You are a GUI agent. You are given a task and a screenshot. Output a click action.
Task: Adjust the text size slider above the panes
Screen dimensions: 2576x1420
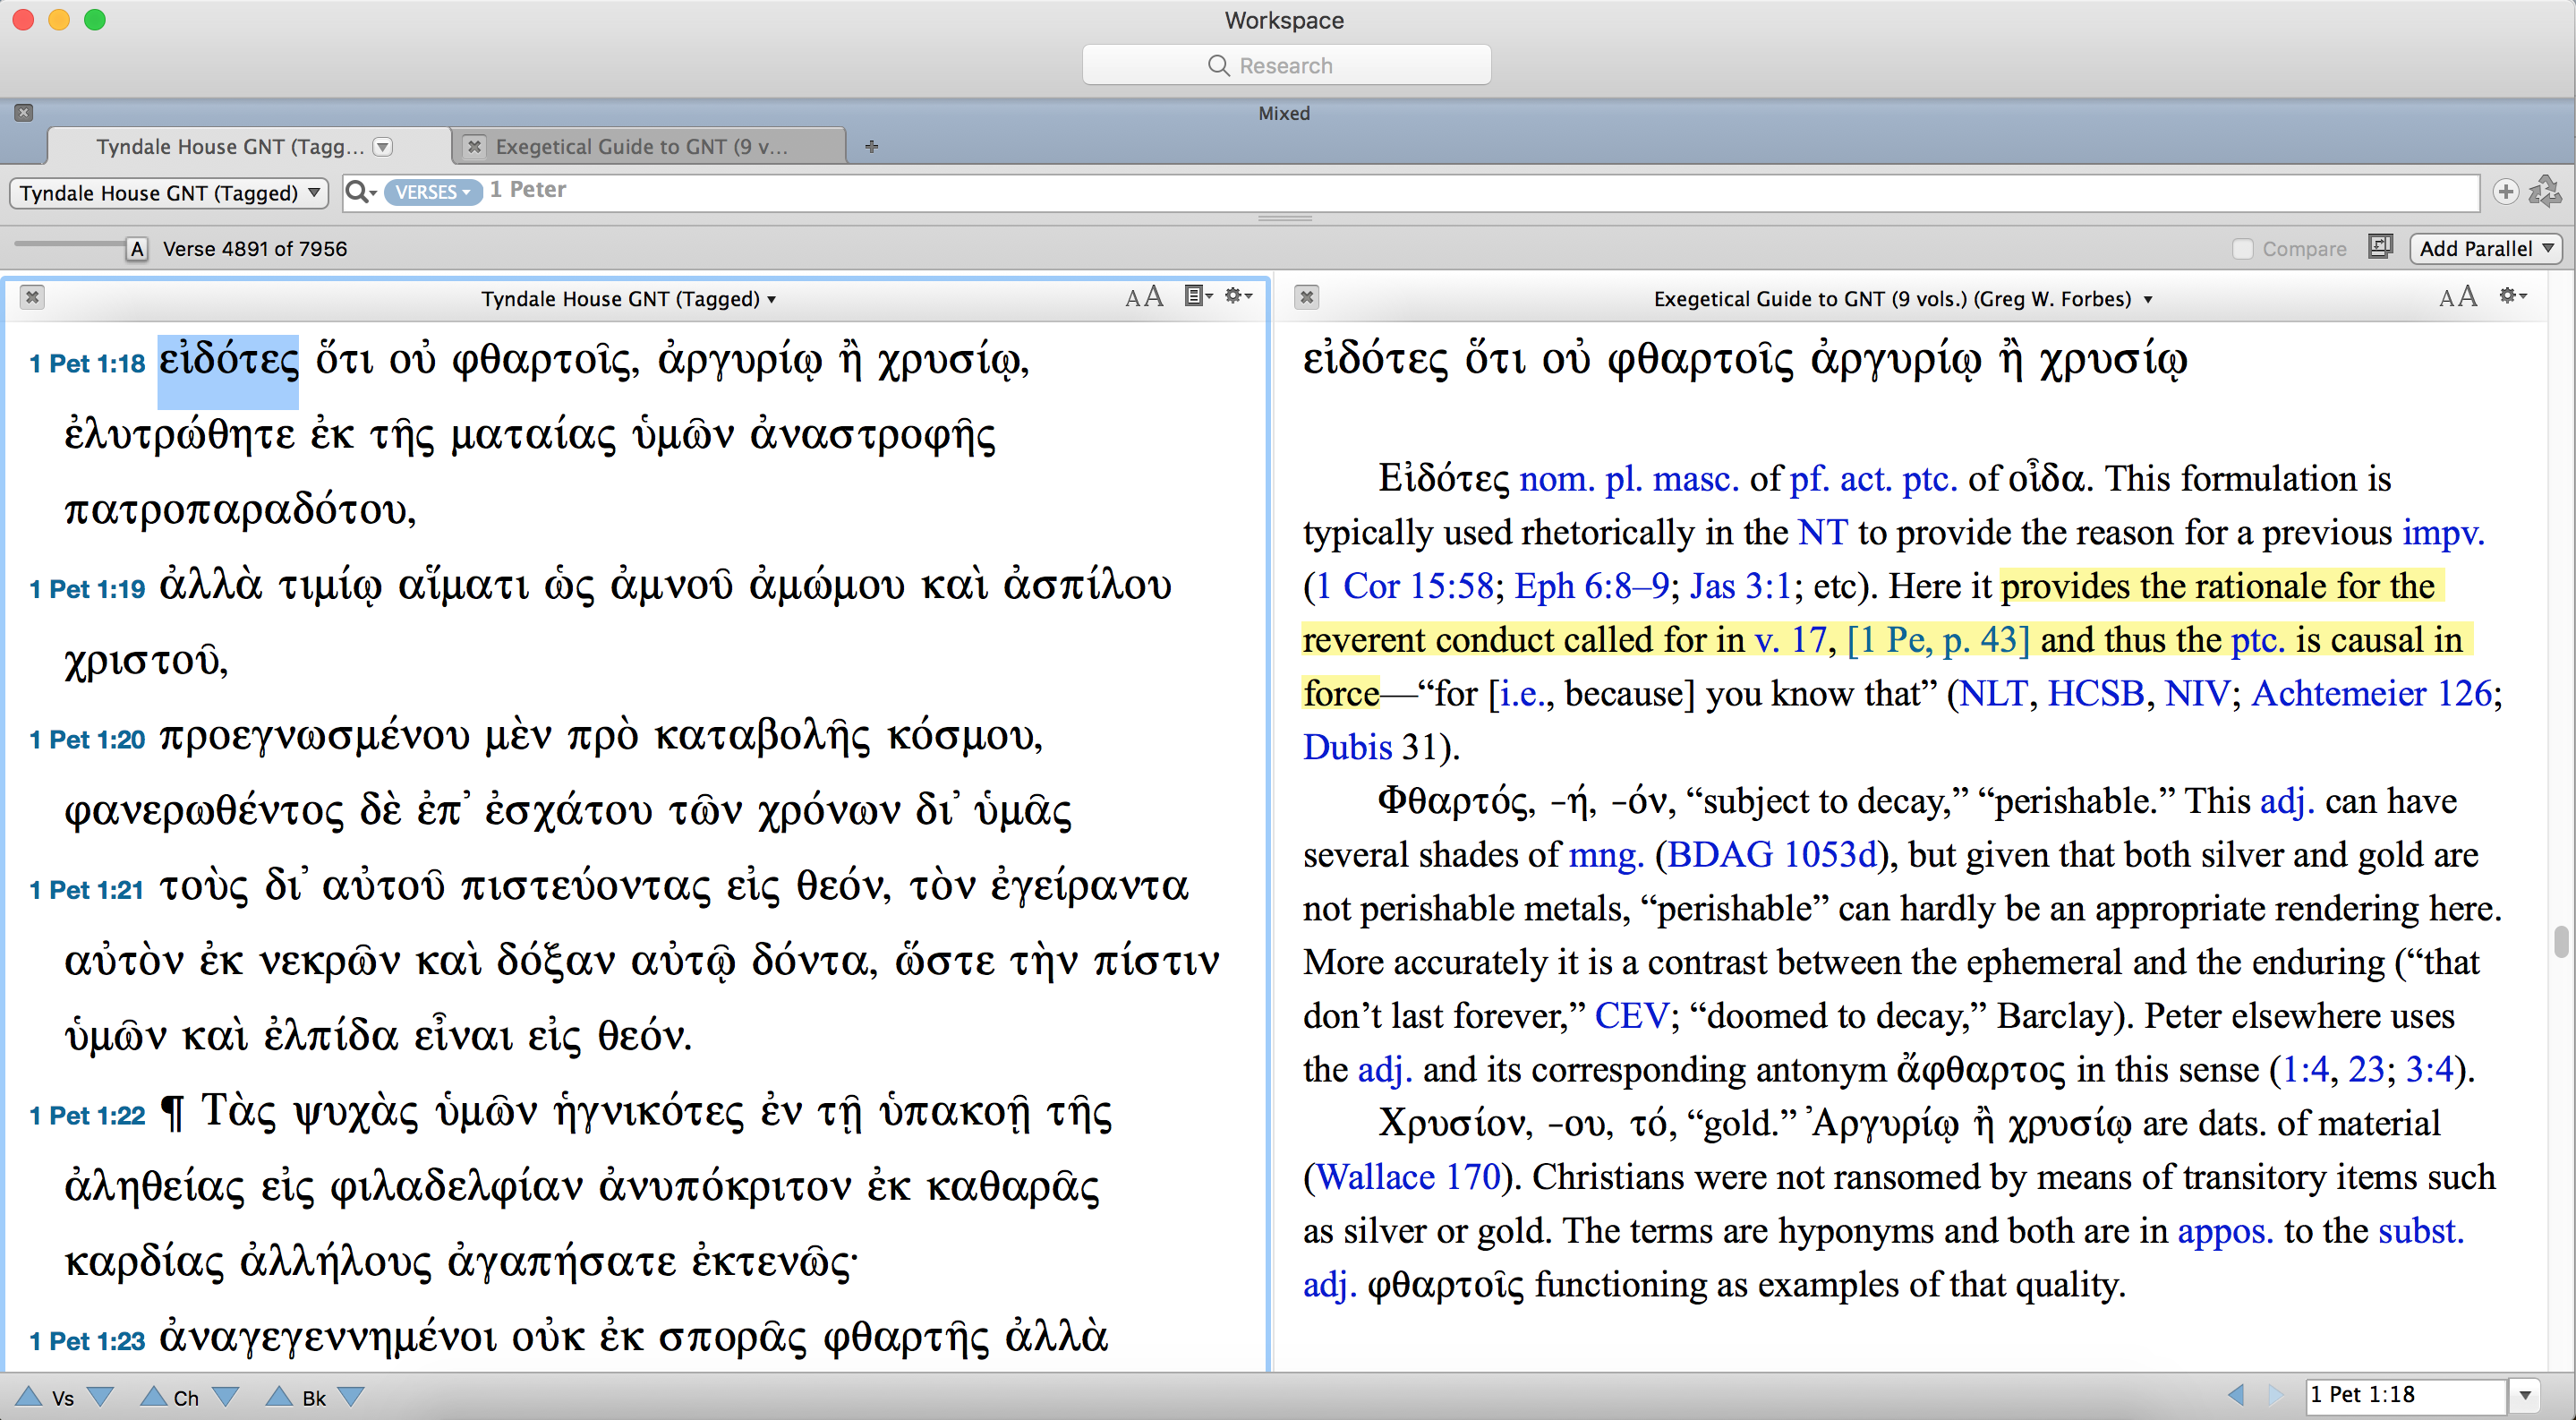[70, 244]
